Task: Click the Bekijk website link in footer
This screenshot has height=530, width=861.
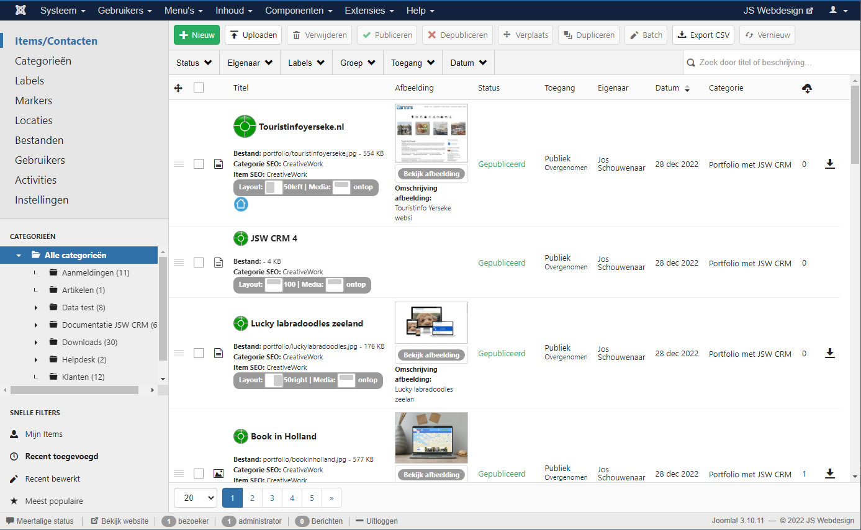Action: [120, 521]
